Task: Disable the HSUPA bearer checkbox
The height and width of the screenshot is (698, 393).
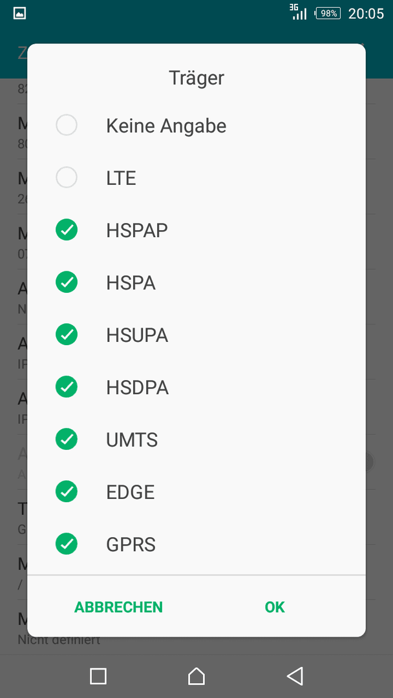Action: click(67, 334)
